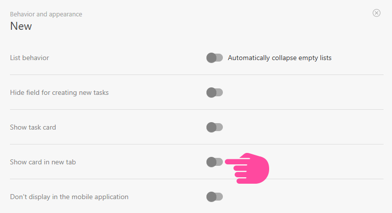Image resolution: width=392 pixels, height=213 pixels.
Task: Select the Behavior and appearance breadcrumb text
Action: [x=46, y=14]
